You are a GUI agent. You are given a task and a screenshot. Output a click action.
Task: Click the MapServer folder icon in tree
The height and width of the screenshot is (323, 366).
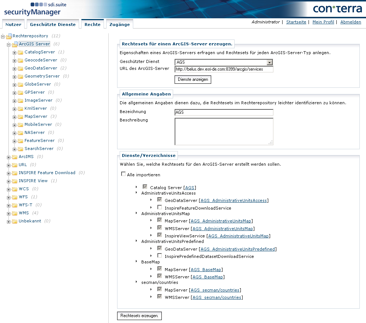tap(20, 117)
